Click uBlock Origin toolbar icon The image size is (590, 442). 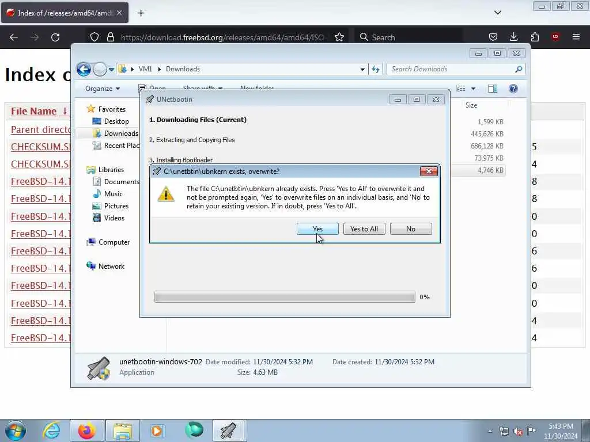point(555,37)
